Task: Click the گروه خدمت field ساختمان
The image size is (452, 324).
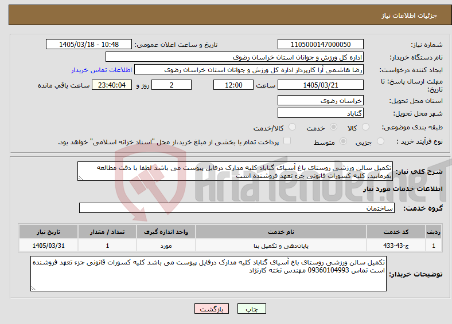Action: pyautogui.click(x=237, y=208)
